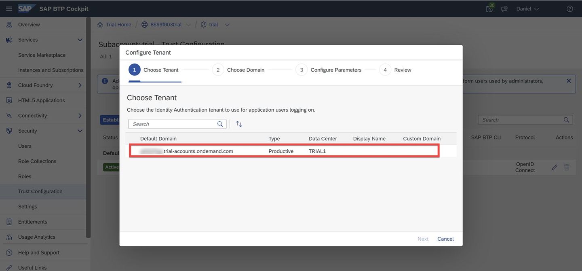Image resolution: width=582 pixels, height=271 pixels.
Task: Click the Custom Domain column header
Action: [422, 139]
